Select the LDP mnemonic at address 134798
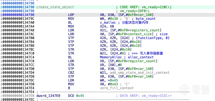Viewport: 215px width, 101px height. point(71,15)
